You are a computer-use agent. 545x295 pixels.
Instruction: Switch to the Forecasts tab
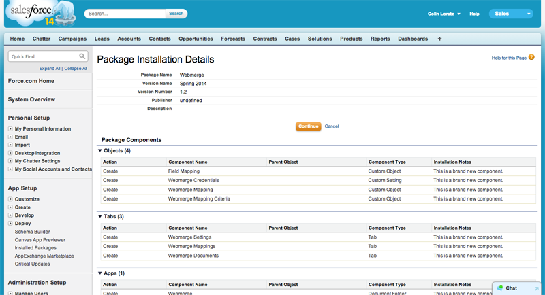[x=233, y=39]
